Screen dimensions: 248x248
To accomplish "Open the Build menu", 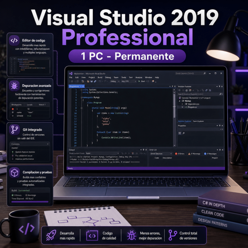I will [x=100, y=77].
